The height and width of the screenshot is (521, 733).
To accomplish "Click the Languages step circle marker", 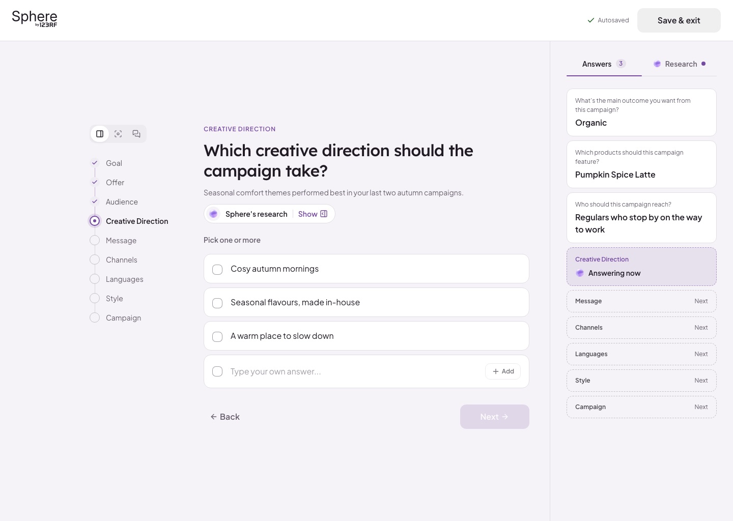I will click(95, 279).
